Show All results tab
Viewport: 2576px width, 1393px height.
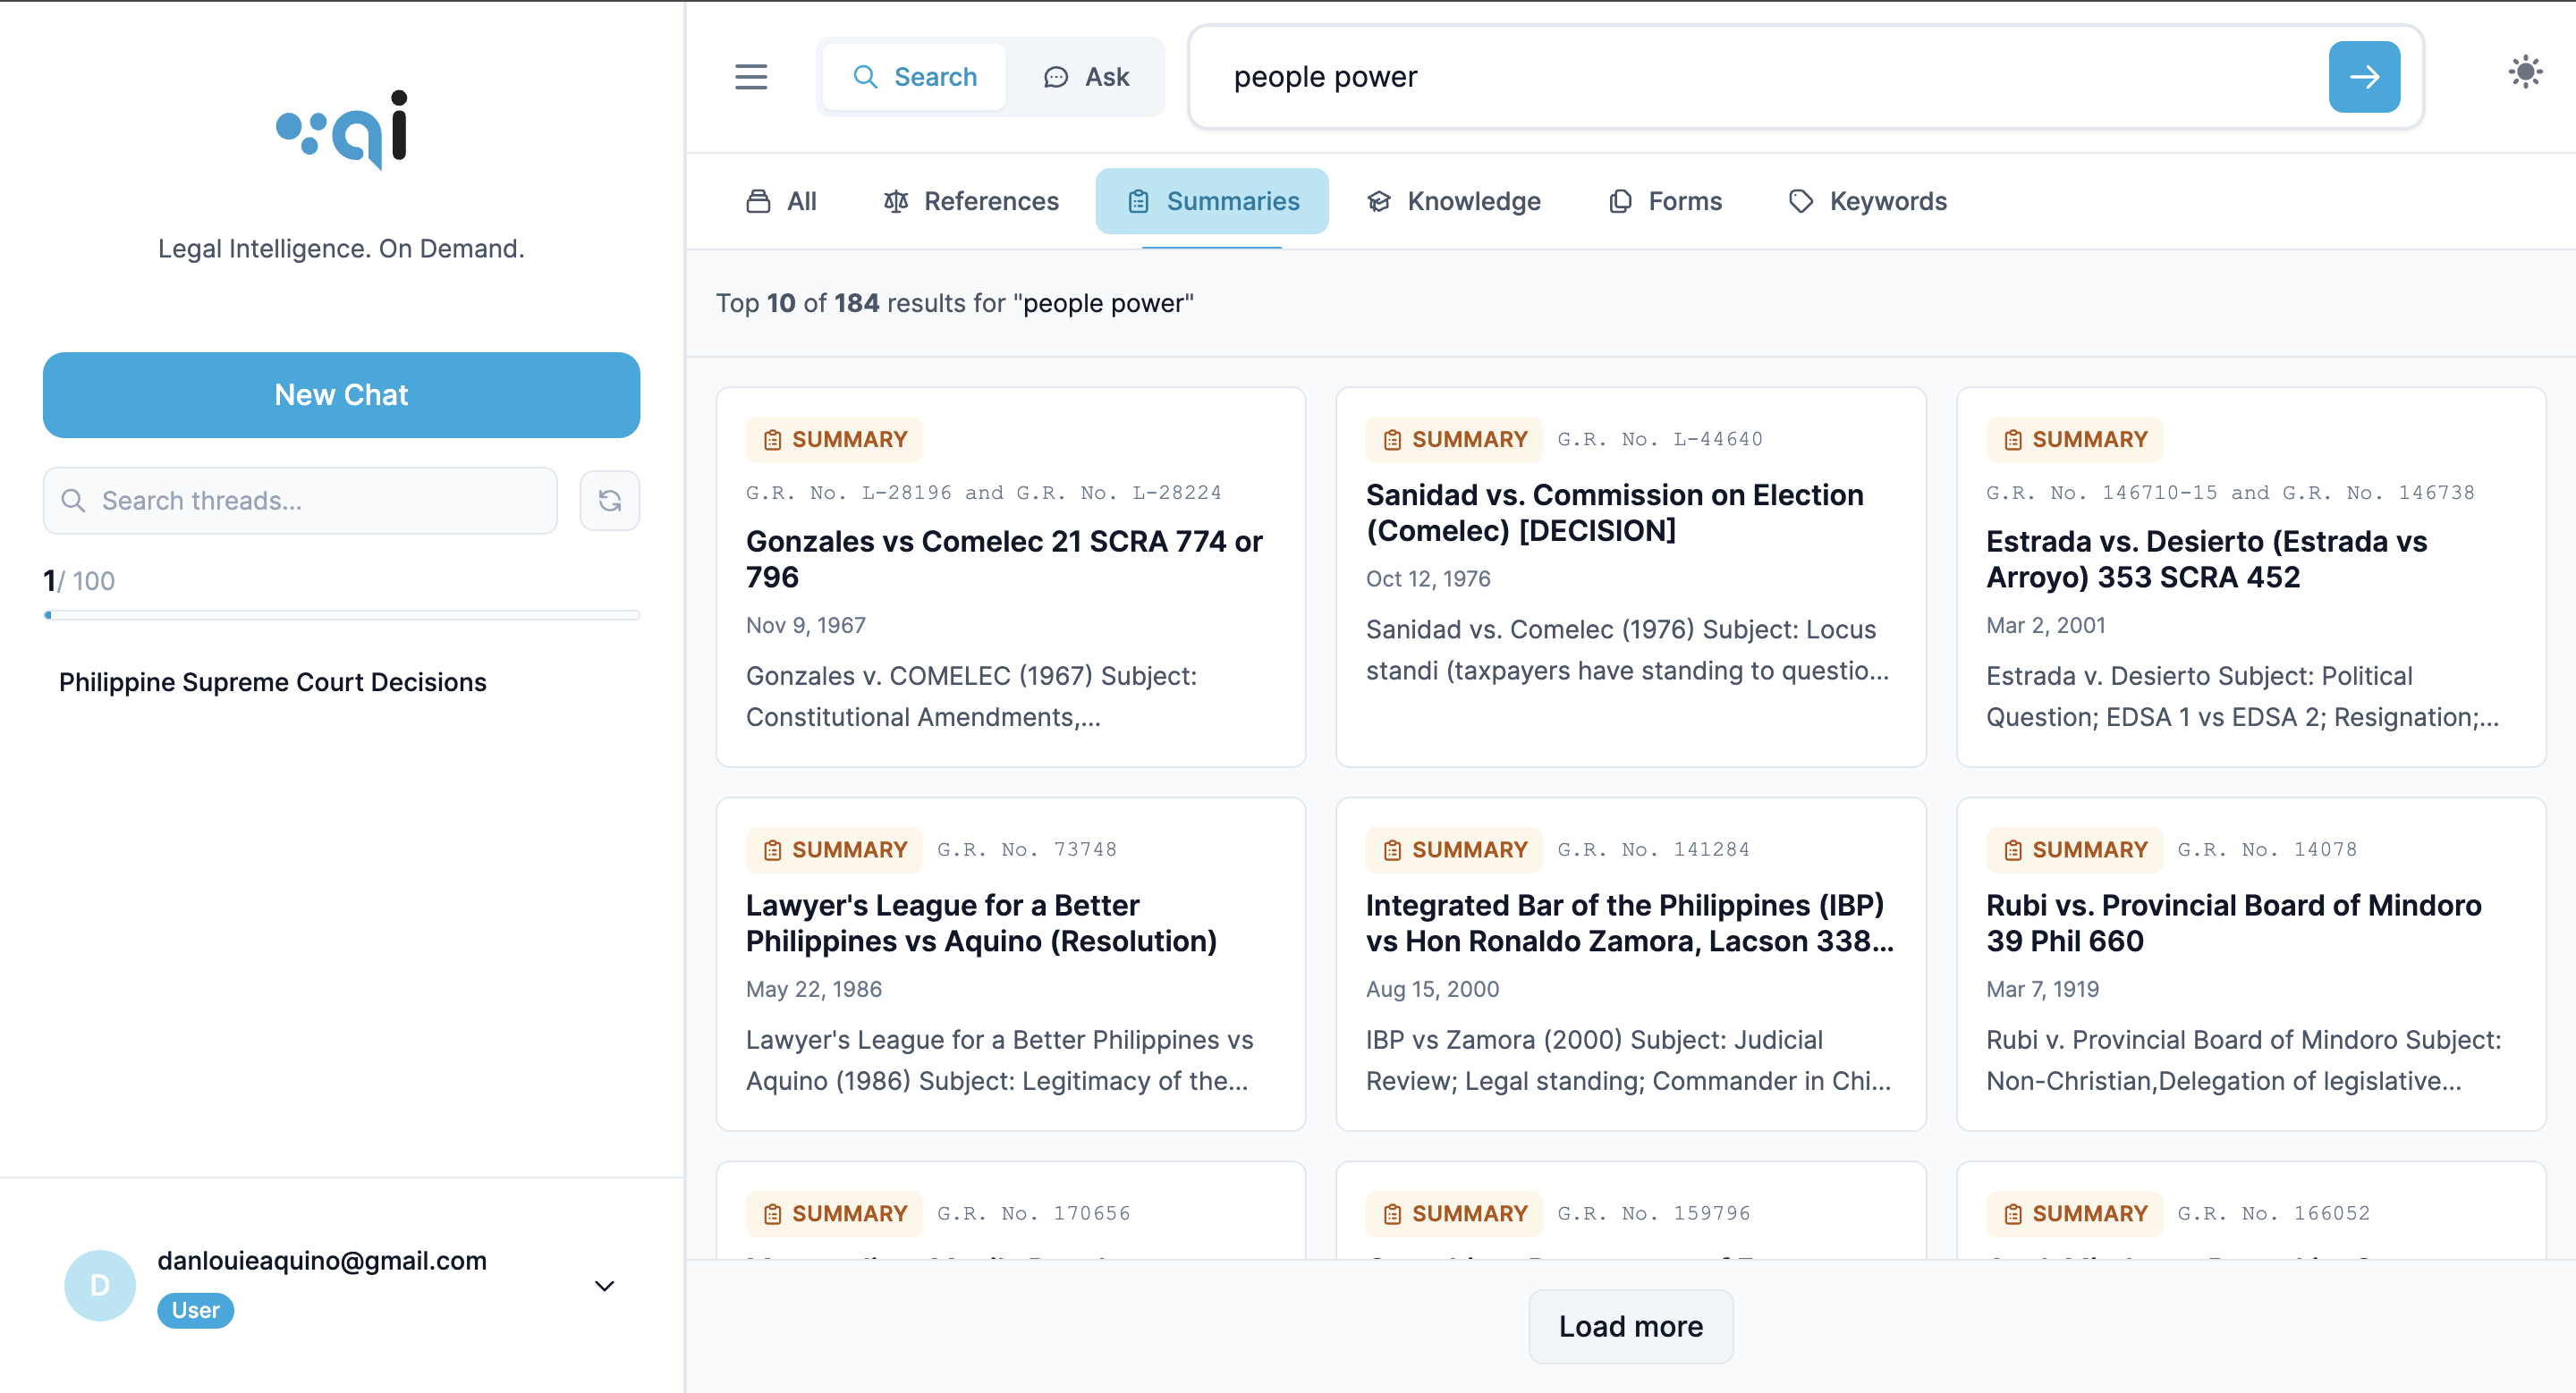781,201
